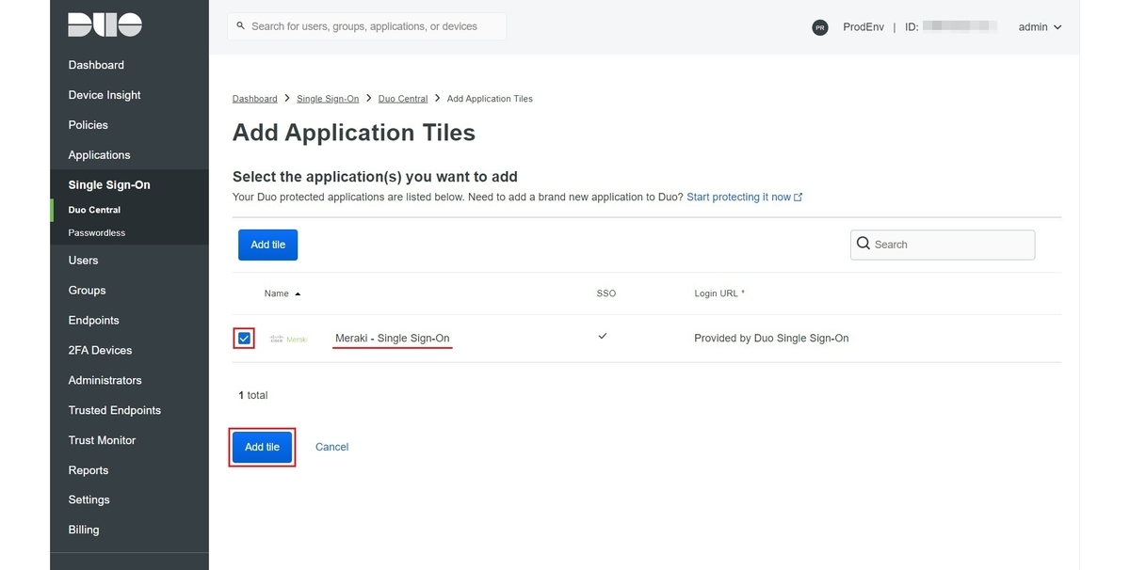Click the SSO checkmark for Meraki
1130x570 pixels.
coord(603,336)
